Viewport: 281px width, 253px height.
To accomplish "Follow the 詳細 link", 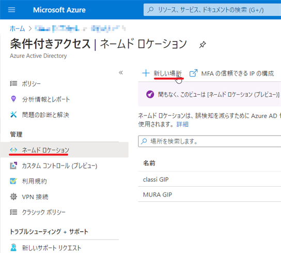I will pos(182,124).
